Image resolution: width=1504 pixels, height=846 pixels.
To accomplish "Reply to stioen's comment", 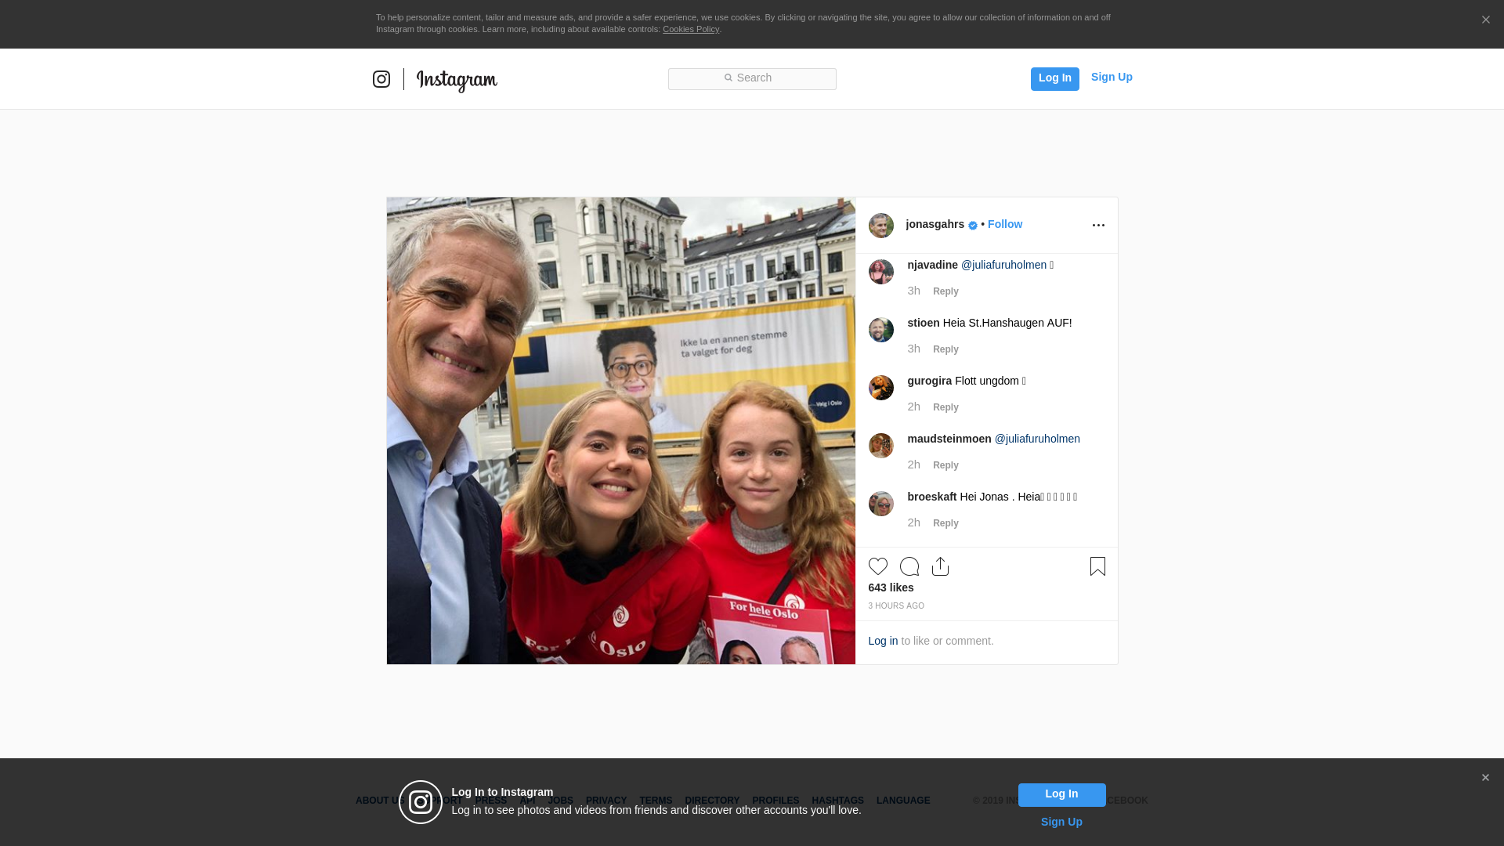I will [x=945, y=349].
